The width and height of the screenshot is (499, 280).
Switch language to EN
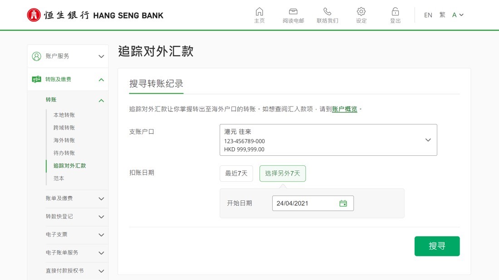pos(428,15)
